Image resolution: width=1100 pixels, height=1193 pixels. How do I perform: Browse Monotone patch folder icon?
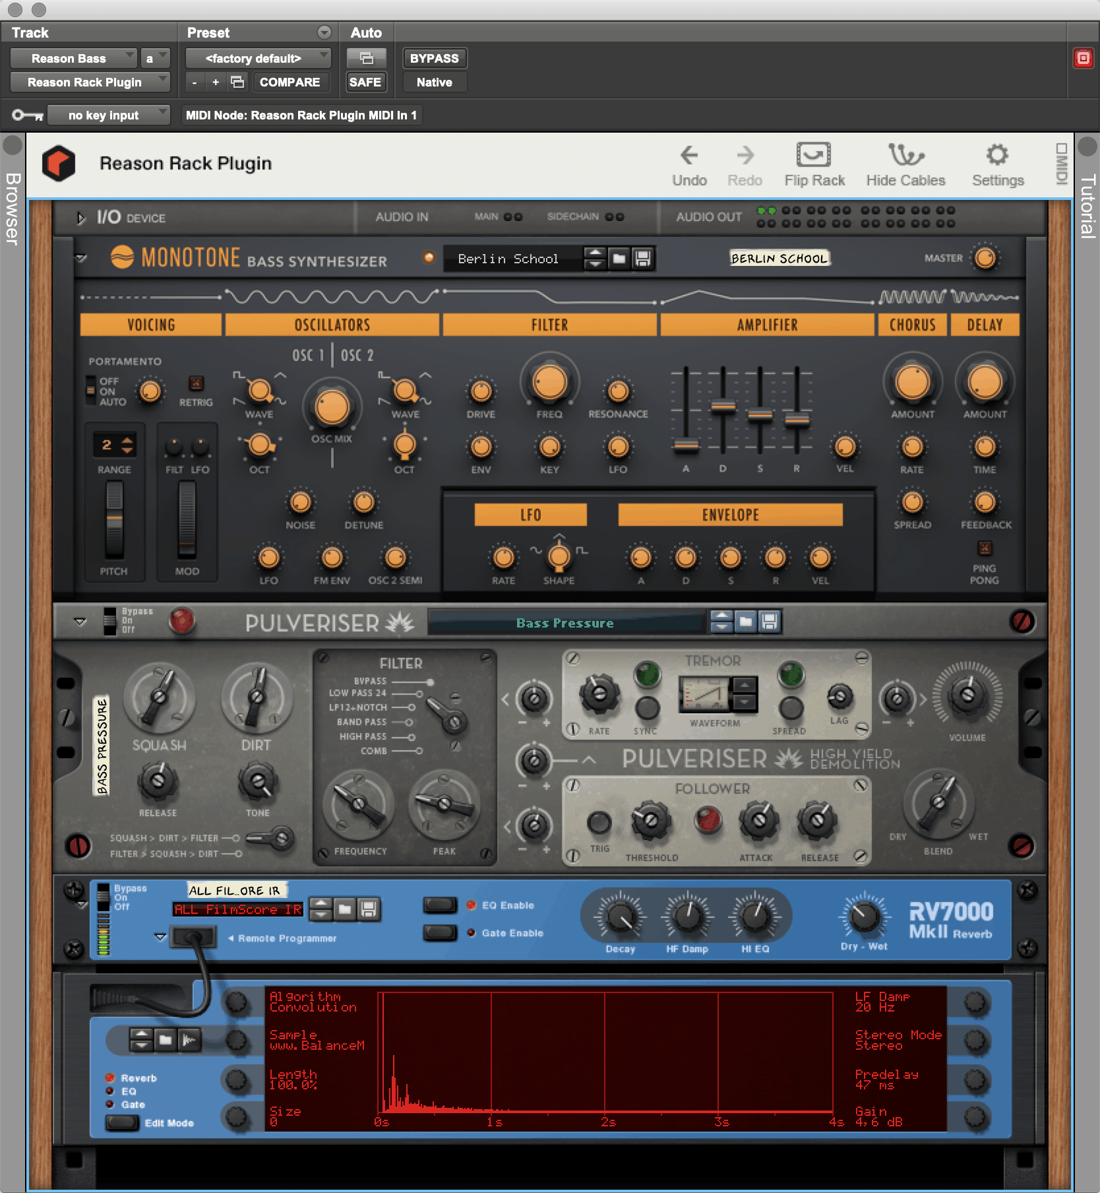coord(619,259)
